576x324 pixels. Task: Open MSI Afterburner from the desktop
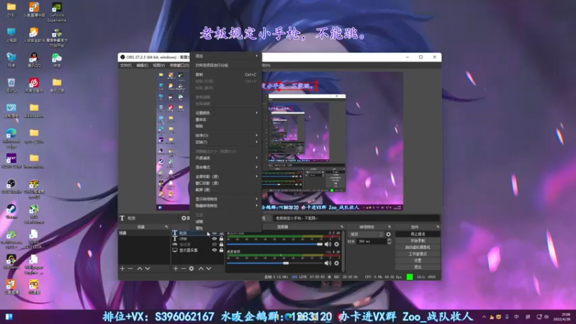[x=34, y=214]
